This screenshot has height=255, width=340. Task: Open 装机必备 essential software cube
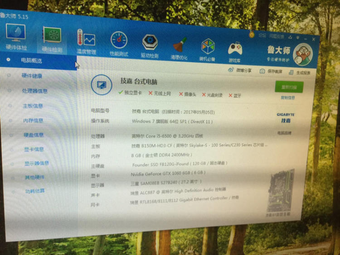coord(207,50)
